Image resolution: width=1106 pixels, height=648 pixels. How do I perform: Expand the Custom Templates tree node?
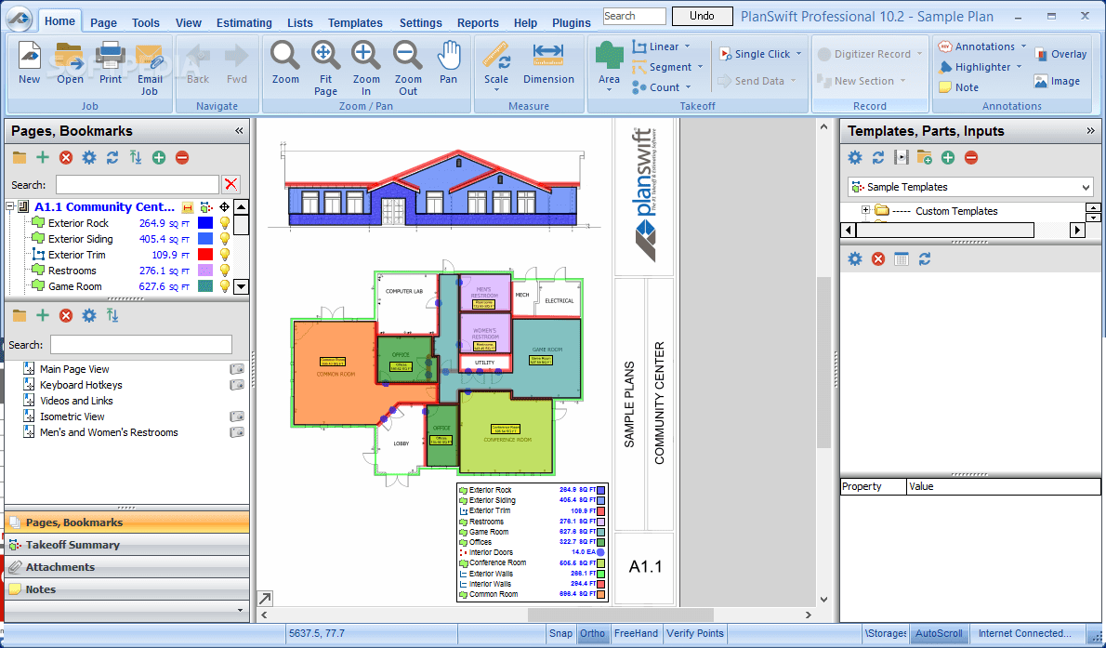[865, 211]
